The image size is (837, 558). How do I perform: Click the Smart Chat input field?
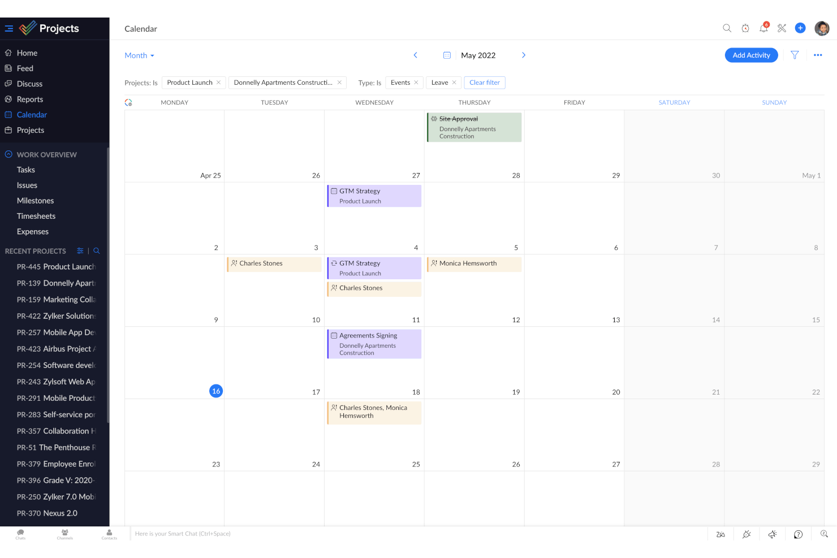tap(419, 534)
